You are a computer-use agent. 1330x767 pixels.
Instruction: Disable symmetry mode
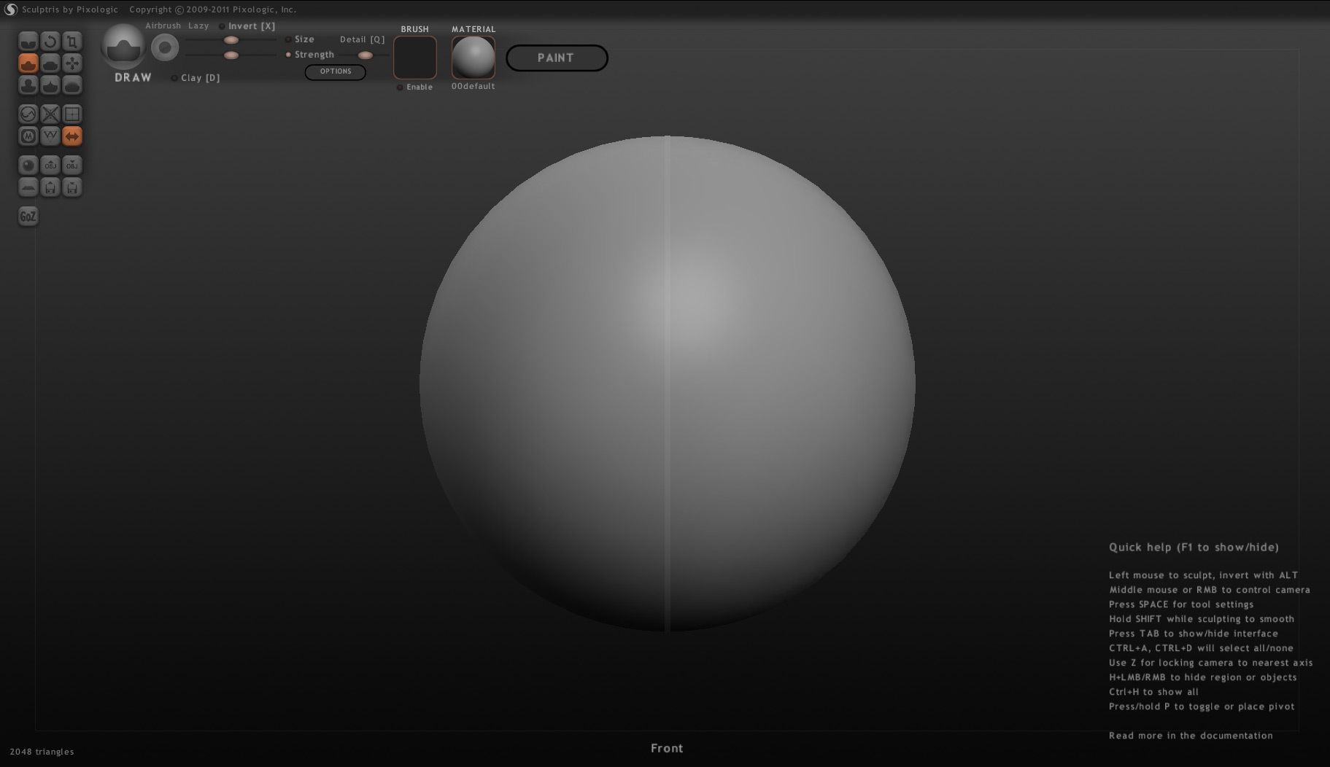click(x=71, y=136)
